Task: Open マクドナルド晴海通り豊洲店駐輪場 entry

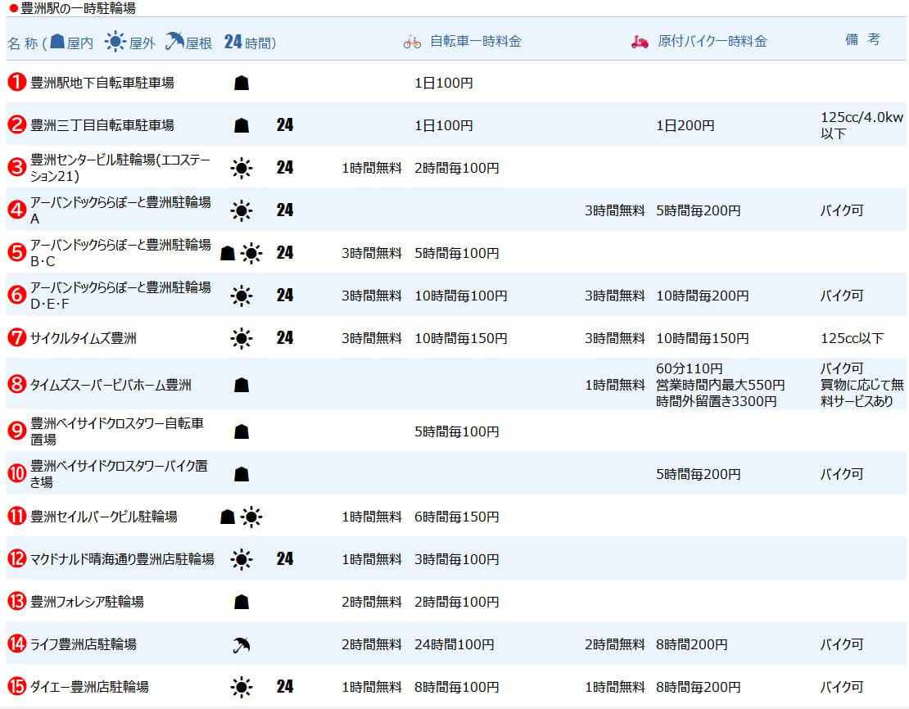Action: point(122,559)
